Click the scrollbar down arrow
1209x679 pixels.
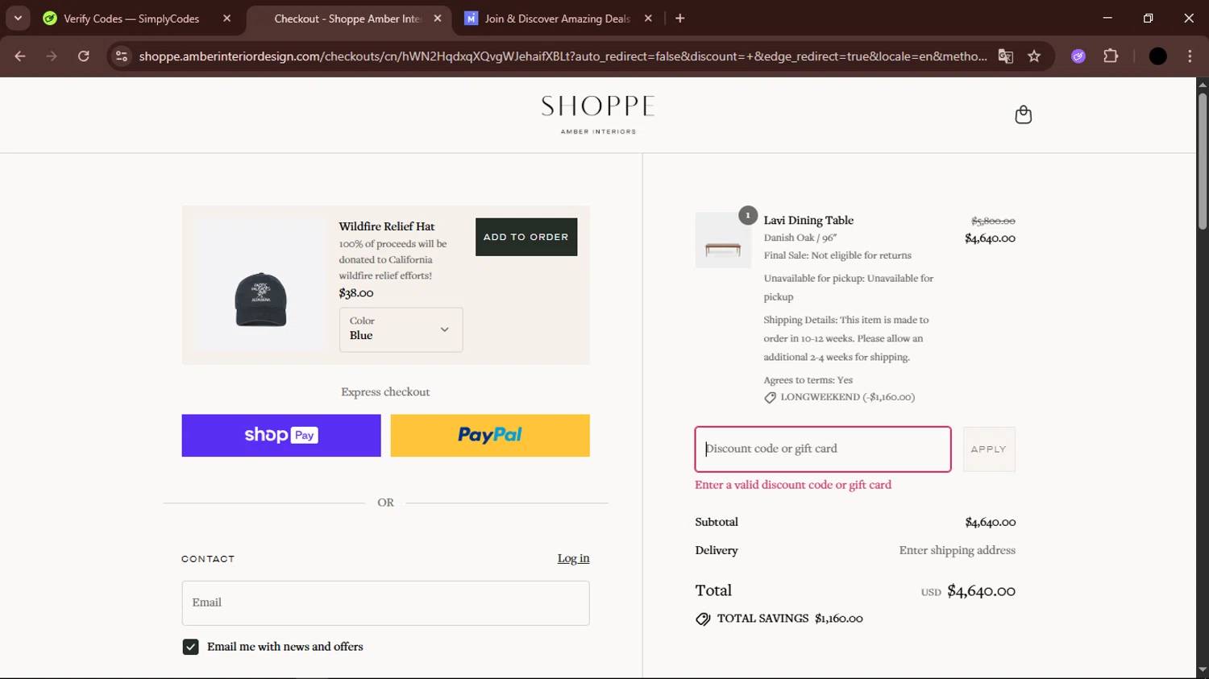coord(1202,669)
